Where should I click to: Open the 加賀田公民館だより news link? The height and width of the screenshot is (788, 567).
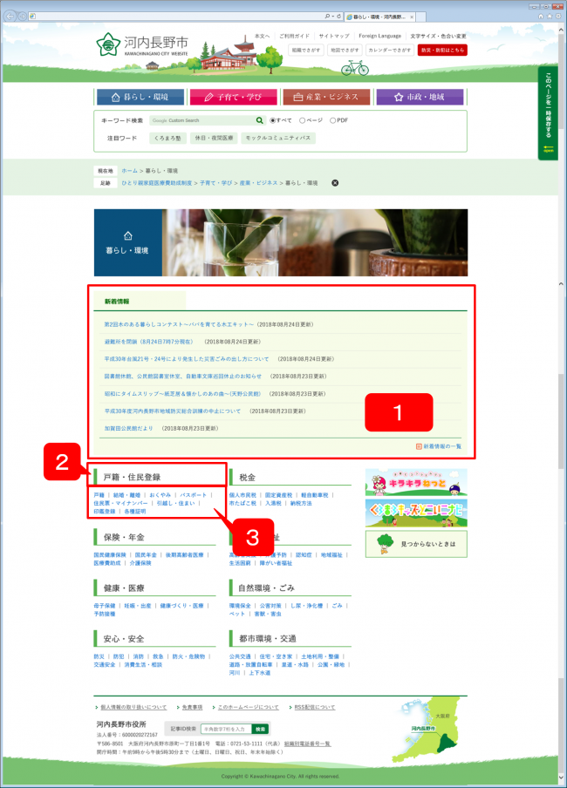point(128,428)
